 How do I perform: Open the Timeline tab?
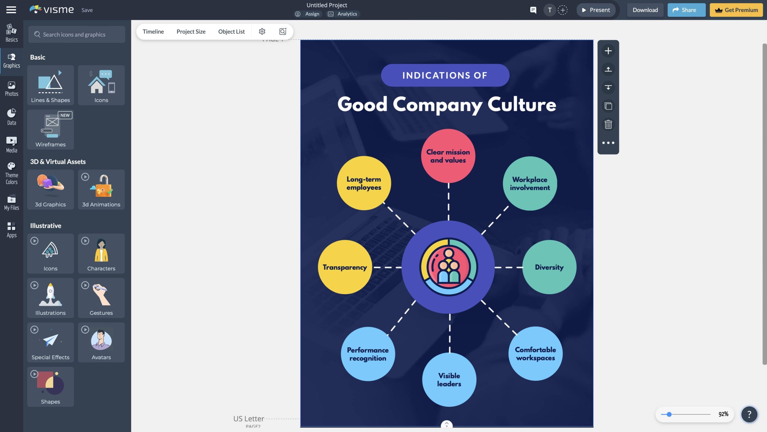click(153, 31)
